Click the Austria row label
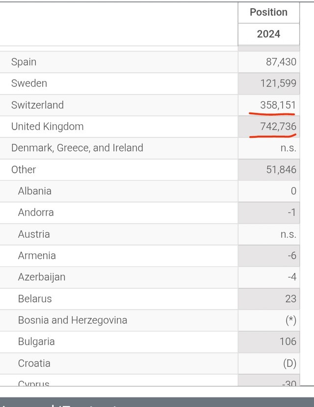314x407 pixels. click(34, 234)
